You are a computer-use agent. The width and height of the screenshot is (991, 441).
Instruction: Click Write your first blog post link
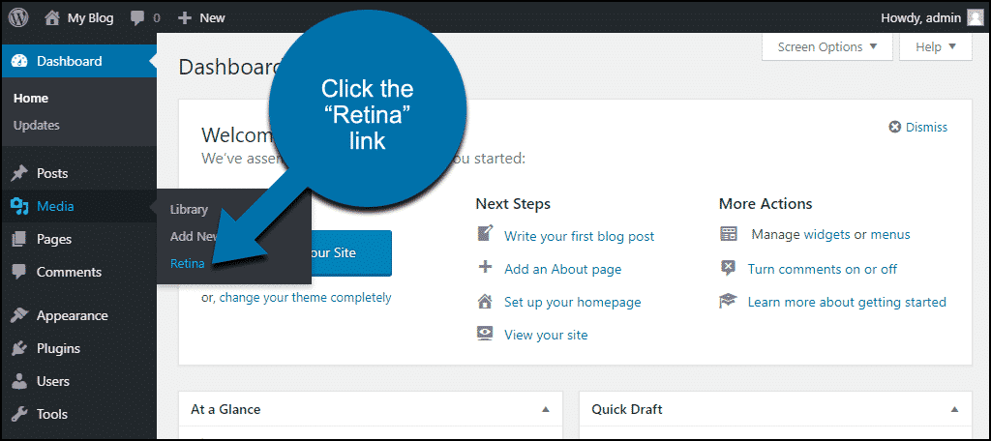pyautogui.click(x=579, y=236)
